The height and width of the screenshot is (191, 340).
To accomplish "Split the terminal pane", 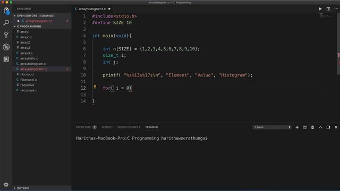I will [x=305, y=127].
